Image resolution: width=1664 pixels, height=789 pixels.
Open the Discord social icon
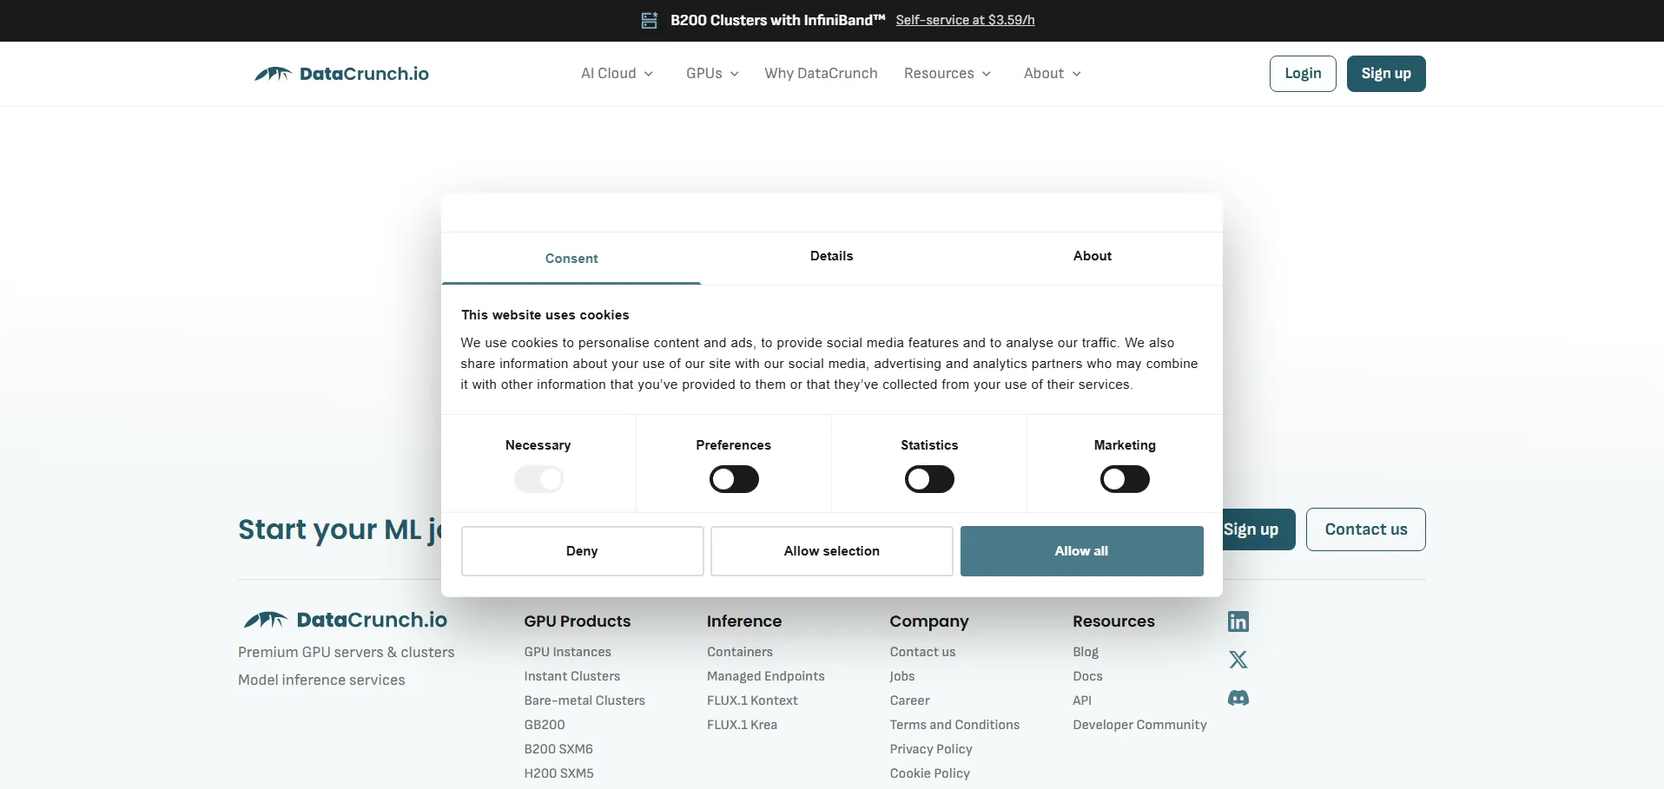pyautogui.click(x=1238, y=698)
